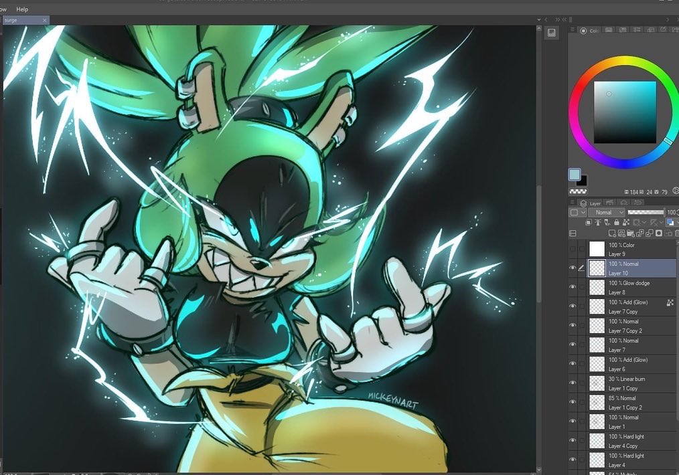Select the Layer 6 Add (Glow) row
Screen dimensions: 679x475
click(632, 364)
